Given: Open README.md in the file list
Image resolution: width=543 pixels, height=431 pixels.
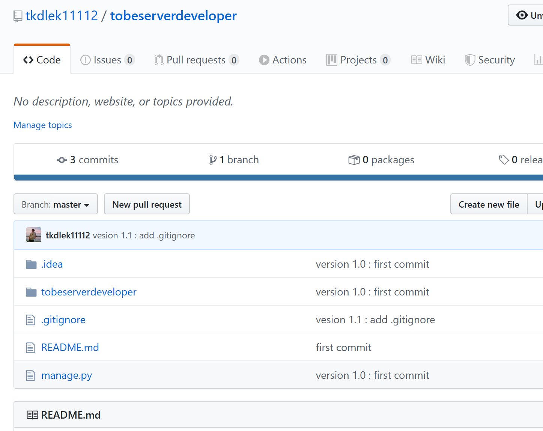Looking at the screenshot, I should [70, 348].
